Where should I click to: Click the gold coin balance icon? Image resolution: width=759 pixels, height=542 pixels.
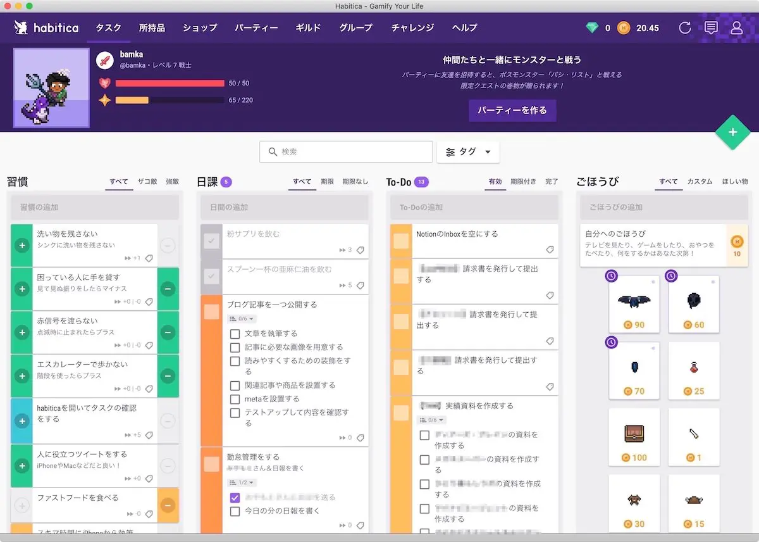(624, 28)
